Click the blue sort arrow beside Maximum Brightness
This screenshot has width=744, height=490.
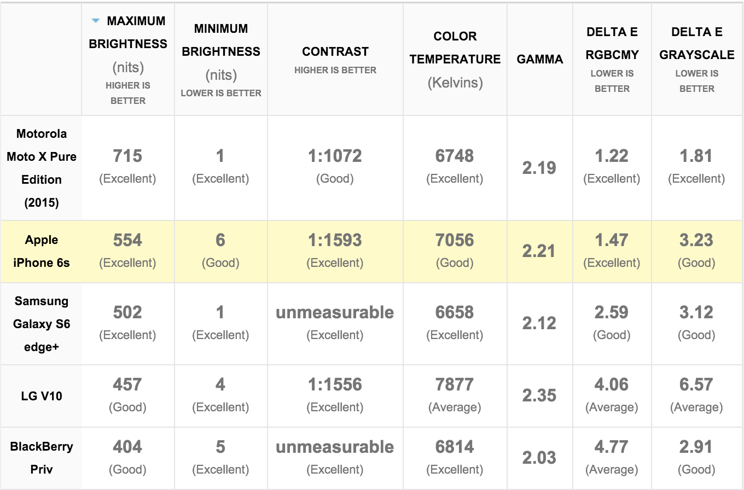pos(96,21)
